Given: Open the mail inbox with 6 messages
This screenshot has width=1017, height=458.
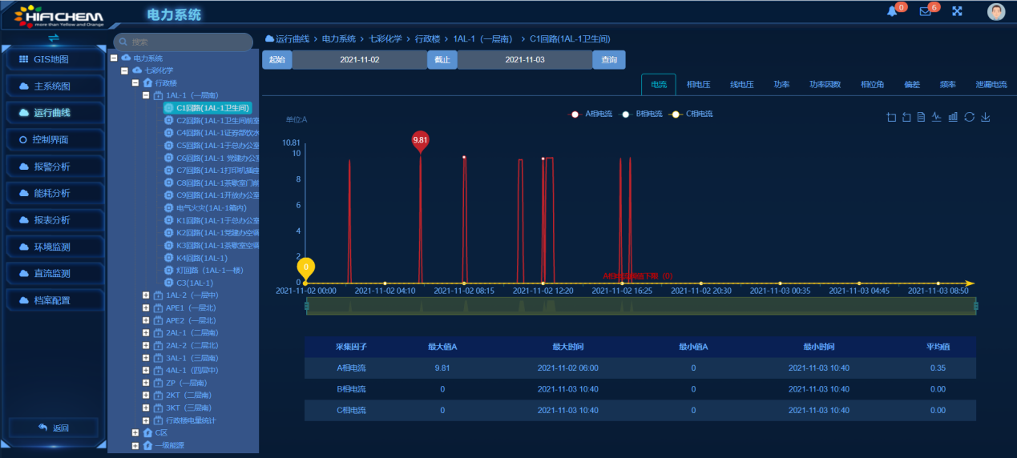Looking at the screenshot, I should (925, 11).
